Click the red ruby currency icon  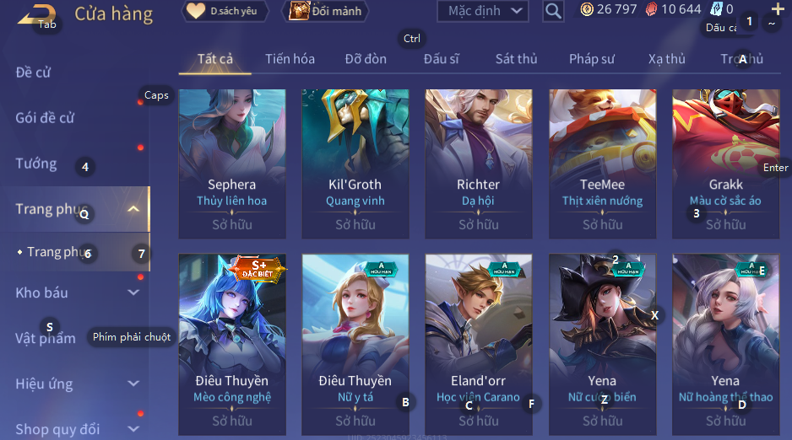pos(652,9)
